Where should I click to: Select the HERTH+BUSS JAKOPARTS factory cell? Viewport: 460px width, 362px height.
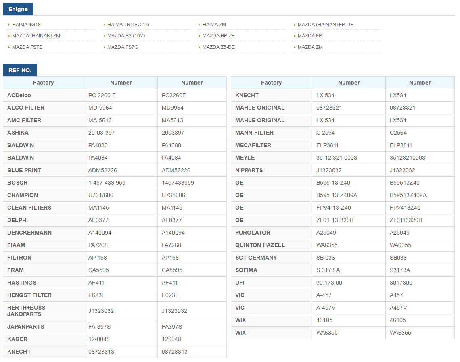tap(44, 311)
